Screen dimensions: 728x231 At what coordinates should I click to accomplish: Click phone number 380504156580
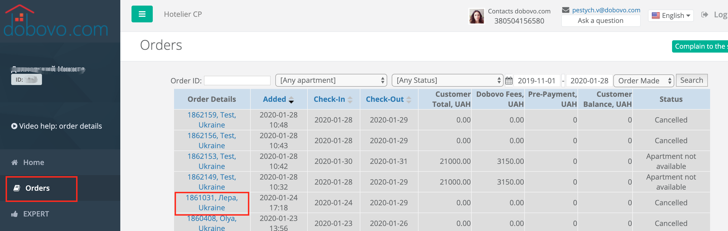click(519, 21)
